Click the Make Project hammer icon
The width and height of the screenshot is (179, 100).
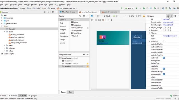pyautogui.click(x=121, y=8)
